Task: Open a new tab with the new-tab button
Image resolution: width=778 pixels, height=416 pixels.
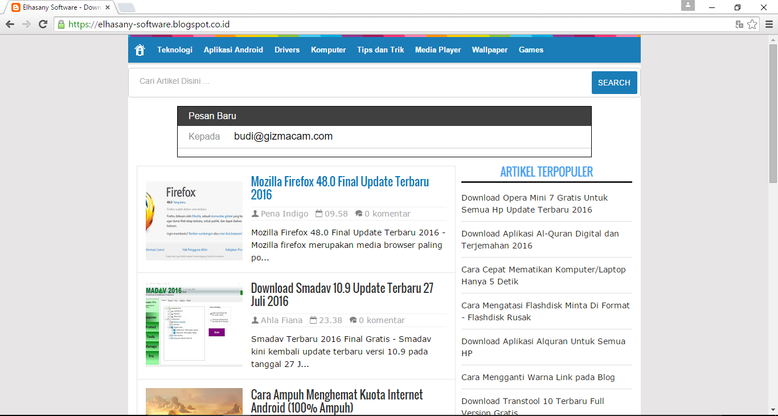Action: [x=126, y=7]
